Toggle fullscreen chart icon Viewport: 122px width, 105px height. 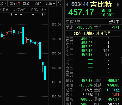pos(59,3)
